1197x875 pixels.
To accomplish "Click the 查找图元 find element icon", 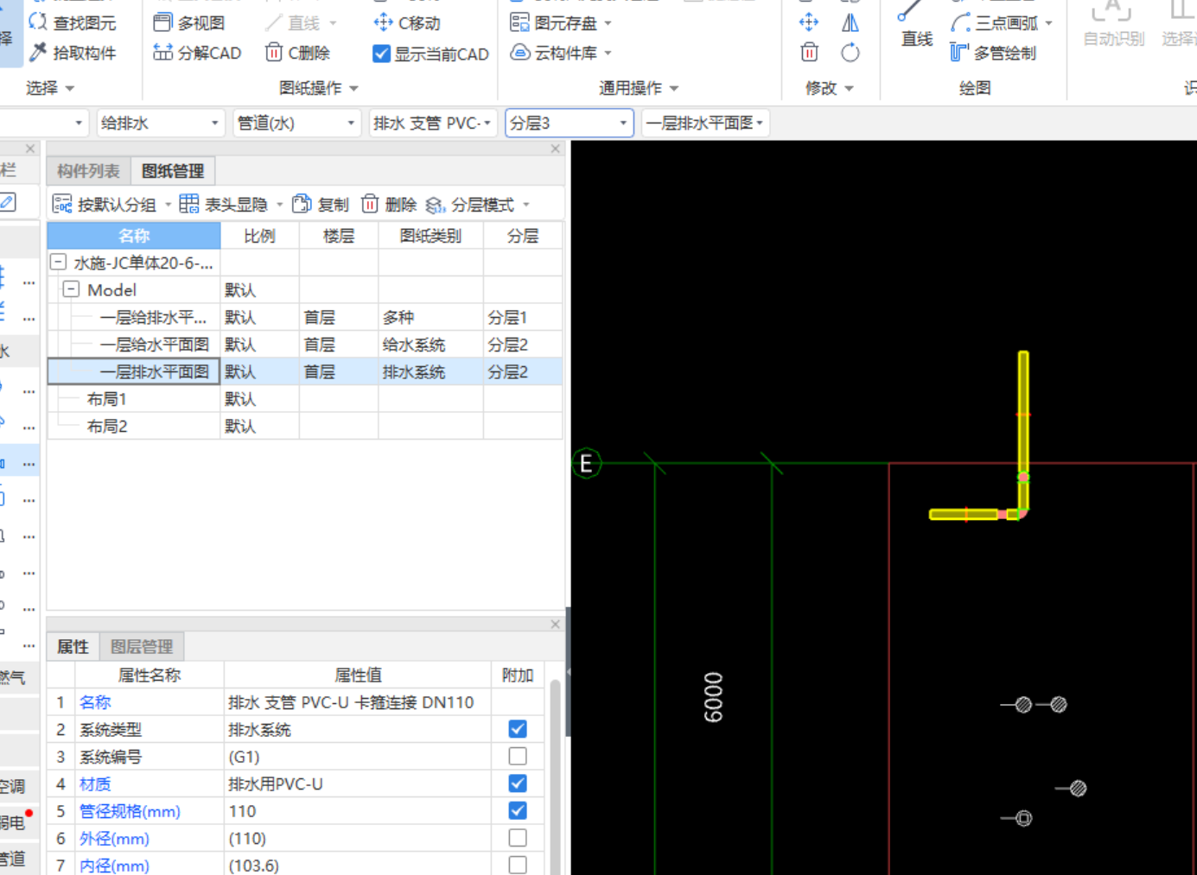I will tap(38, 22).
